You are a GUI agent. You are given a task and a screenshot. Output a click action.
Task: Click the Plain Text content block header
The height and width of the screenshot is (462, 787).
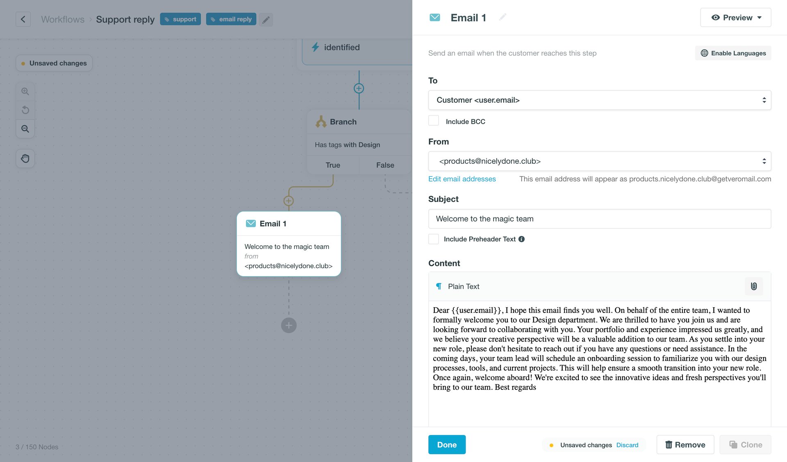(463, 286)
